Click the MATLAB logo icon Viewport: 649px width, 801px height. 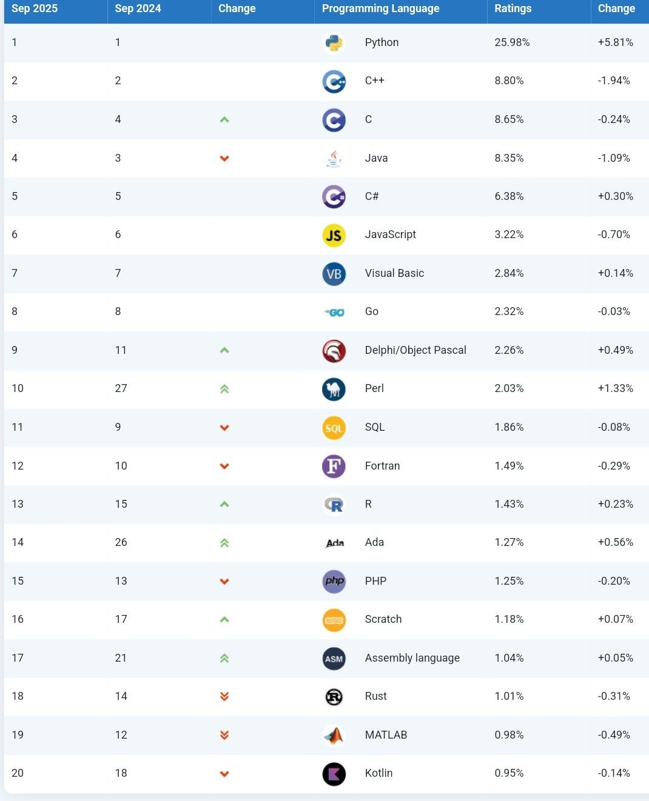[334, 736]
